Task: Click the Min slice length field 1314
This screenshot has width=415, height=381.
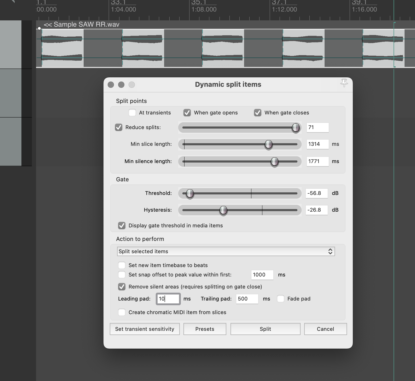Action: pos(318,144)
